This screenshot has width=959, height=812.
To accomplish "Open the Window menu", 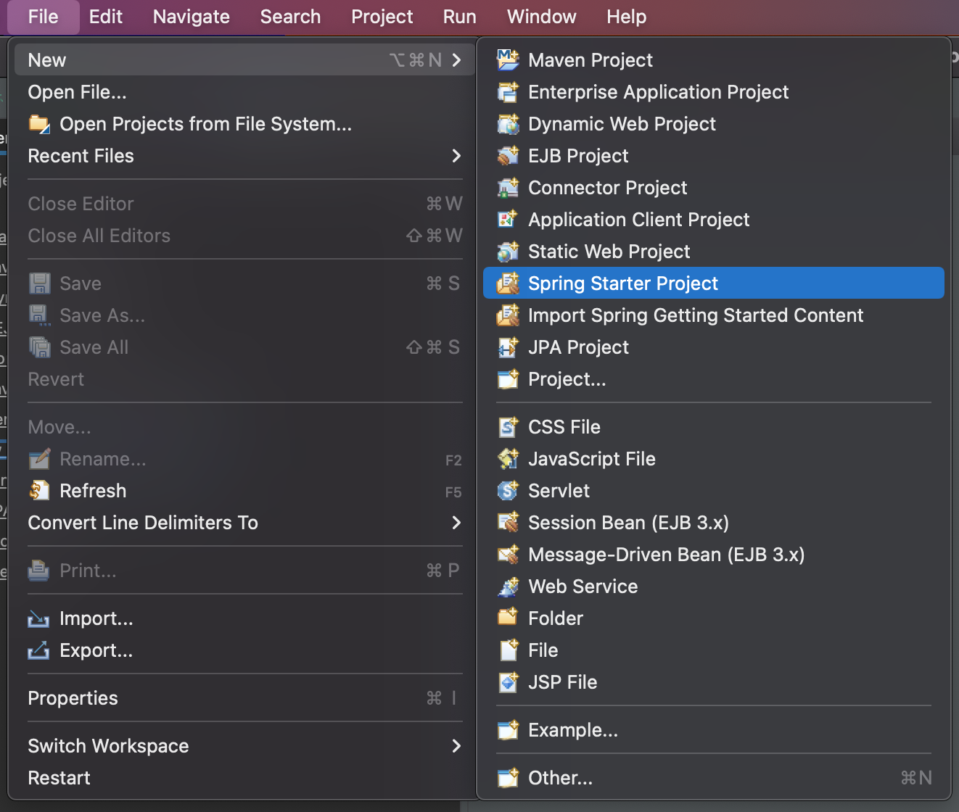I will point(542,16).
